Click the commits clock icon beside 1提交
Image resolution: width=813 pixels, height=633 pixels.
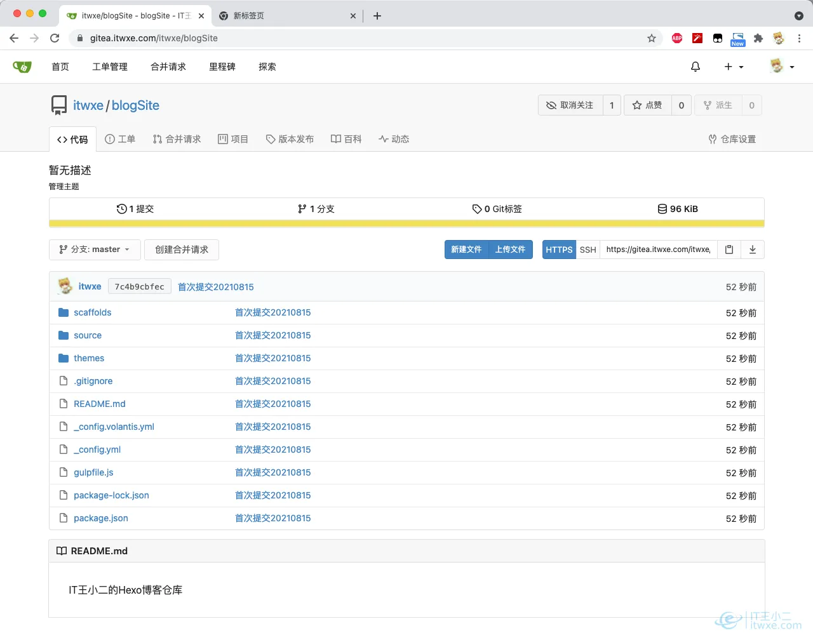tap(121, 208)
